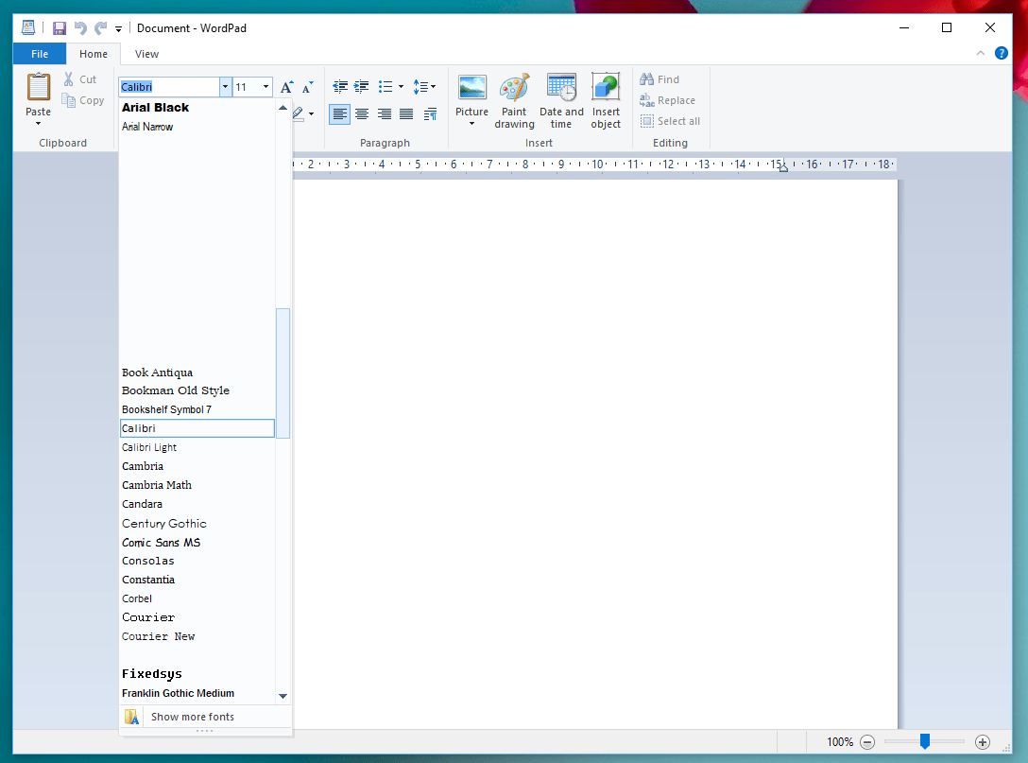Toggle Justify text alignment
Screen dimensions: 1028x763
tap(406, 114)
